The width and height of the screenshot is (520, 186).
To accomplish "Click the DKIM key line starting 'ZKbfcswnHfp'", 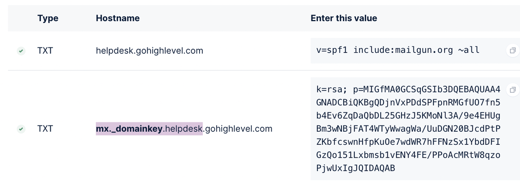I will click(408, 142).
